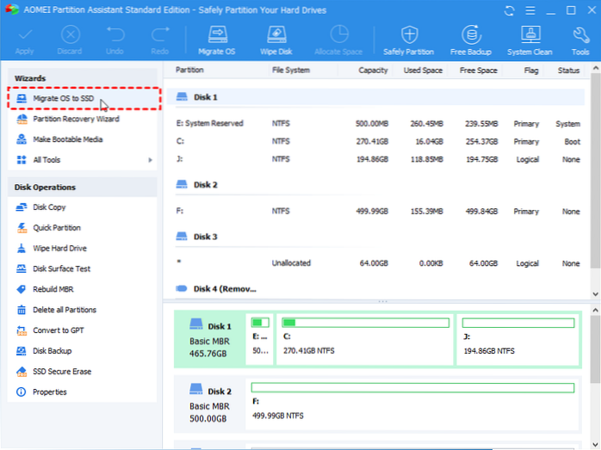Click the refresh icon in title bar
601x450 pixels.
509,10
